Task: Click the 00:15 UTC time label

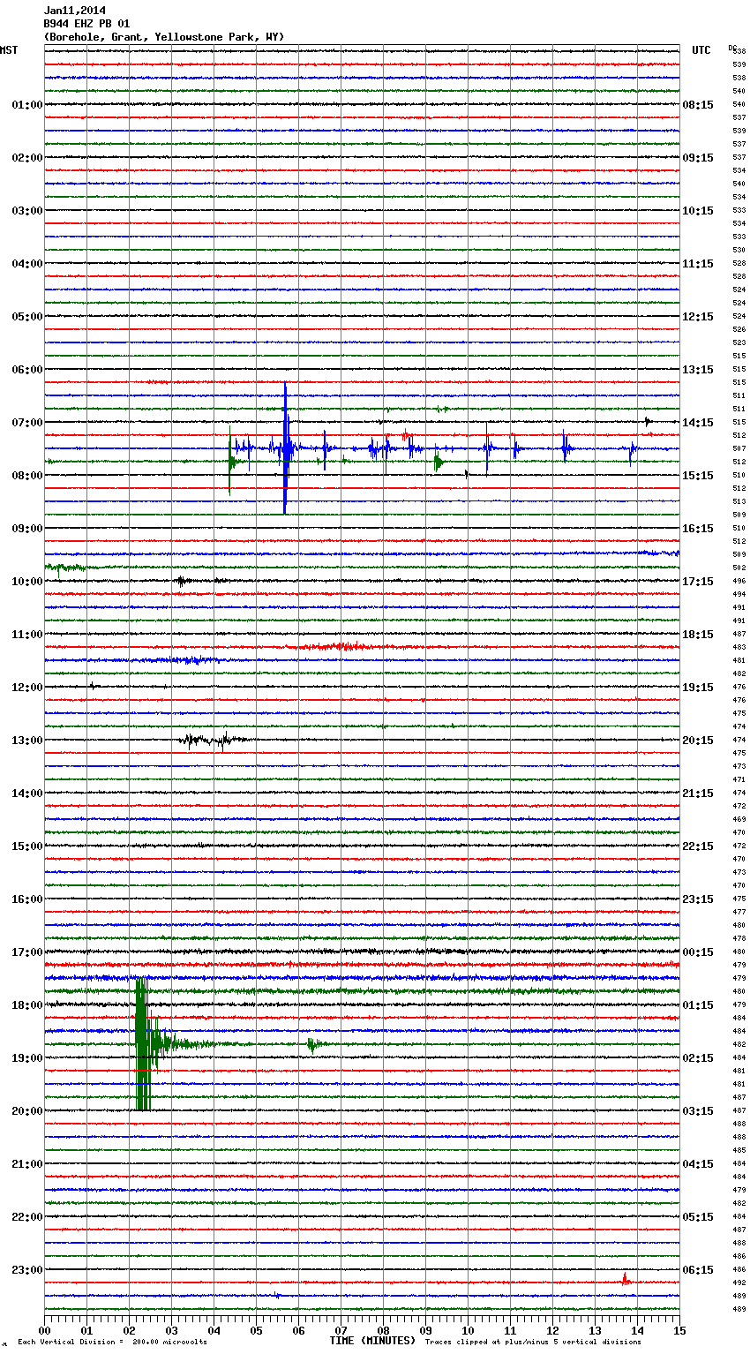Action: click(698, 952)
